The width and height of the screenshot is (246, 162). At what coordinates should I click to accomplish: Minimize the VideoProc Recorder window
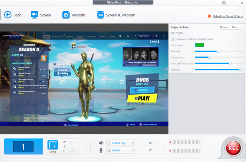coord(233,3)
